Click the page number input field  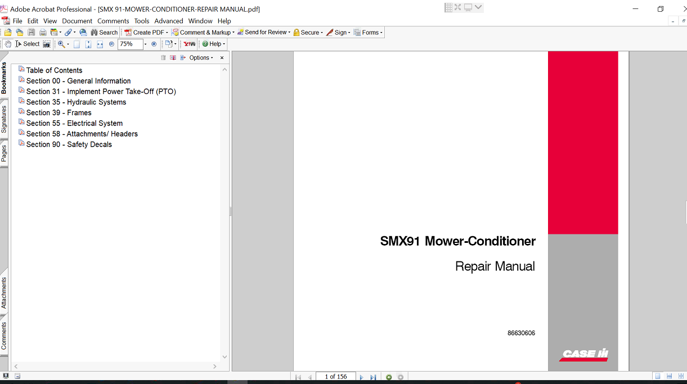tap(335, 377)
